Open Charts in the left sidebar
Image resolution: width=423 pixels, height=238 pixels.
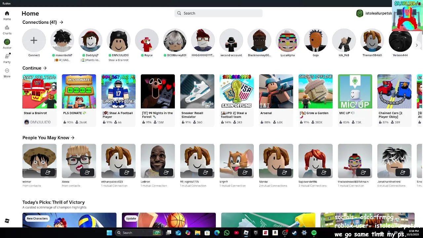click(x=7, y=28)
